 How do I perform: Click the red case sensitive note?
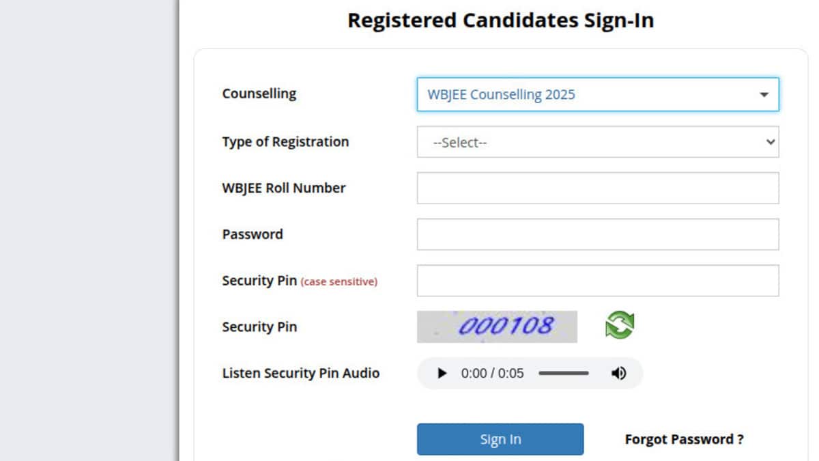(339, 281)
